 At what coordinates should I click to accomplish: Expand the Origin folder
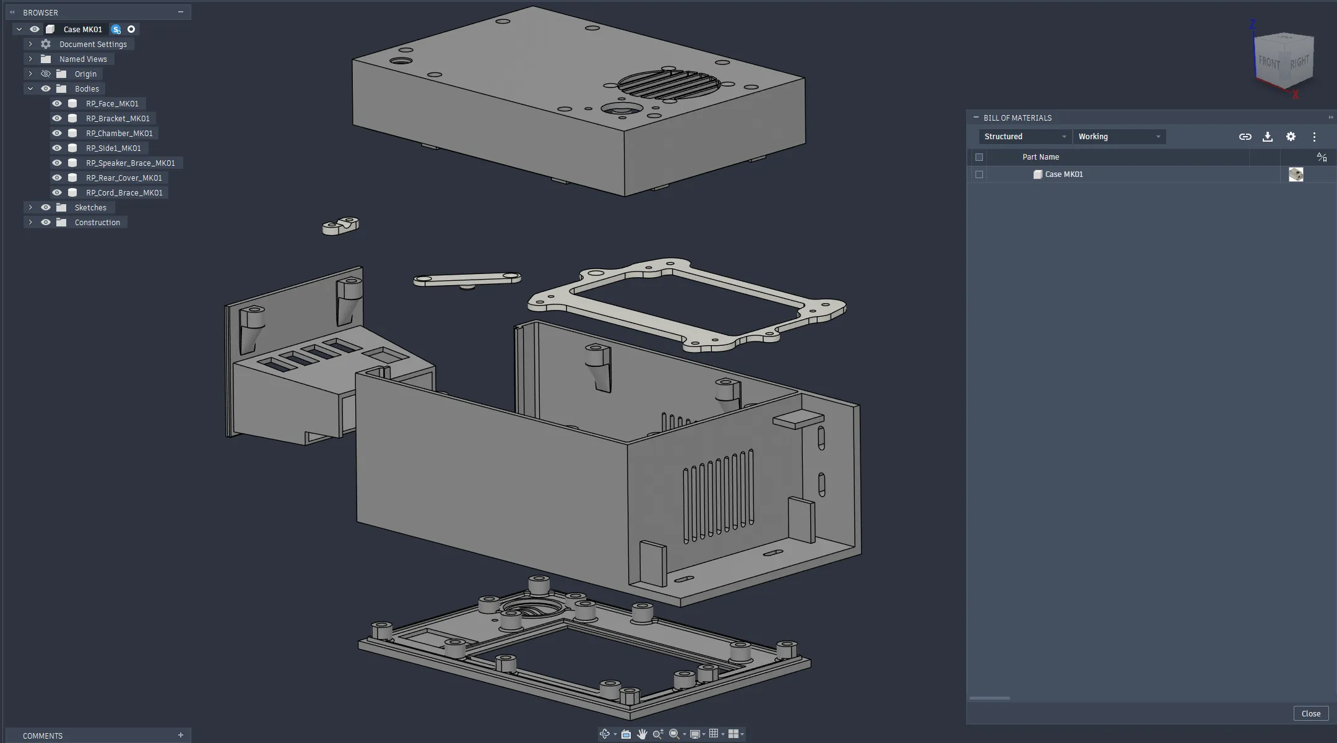pyautogui.click(x=30, y=74)
